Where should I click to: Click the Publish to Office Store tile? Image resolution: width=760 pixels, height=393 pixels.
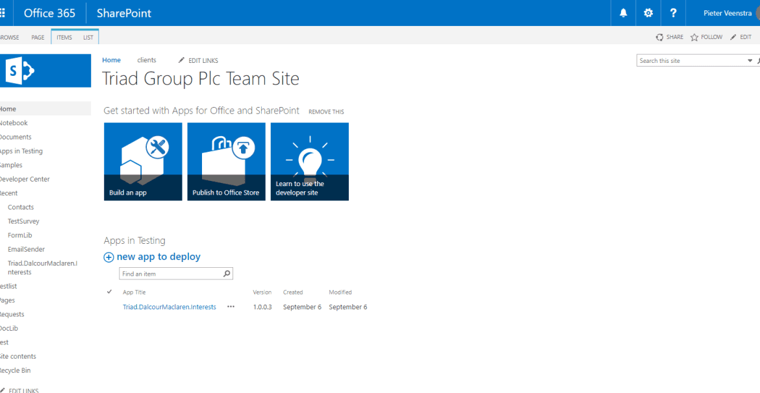tap(226, 161)
